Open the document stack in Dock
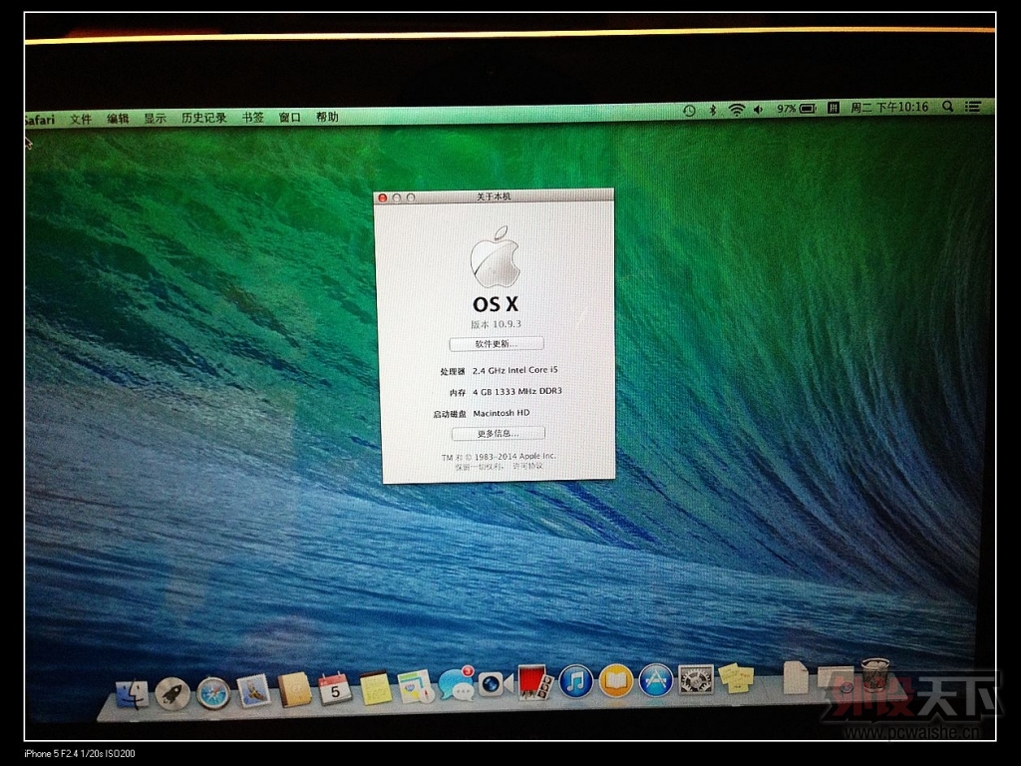The height and width of the screenshot is (766, 1021). click(795, 677)
